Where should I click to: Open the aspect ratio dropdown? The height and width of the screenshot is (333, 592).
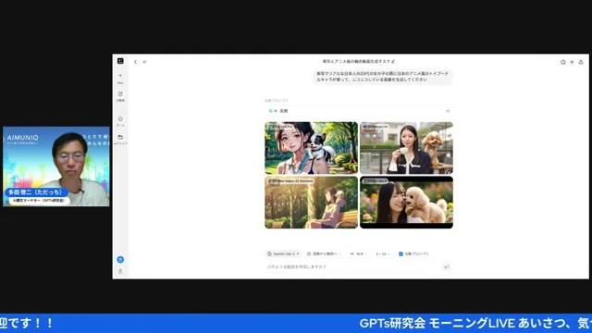click(358, 254)
